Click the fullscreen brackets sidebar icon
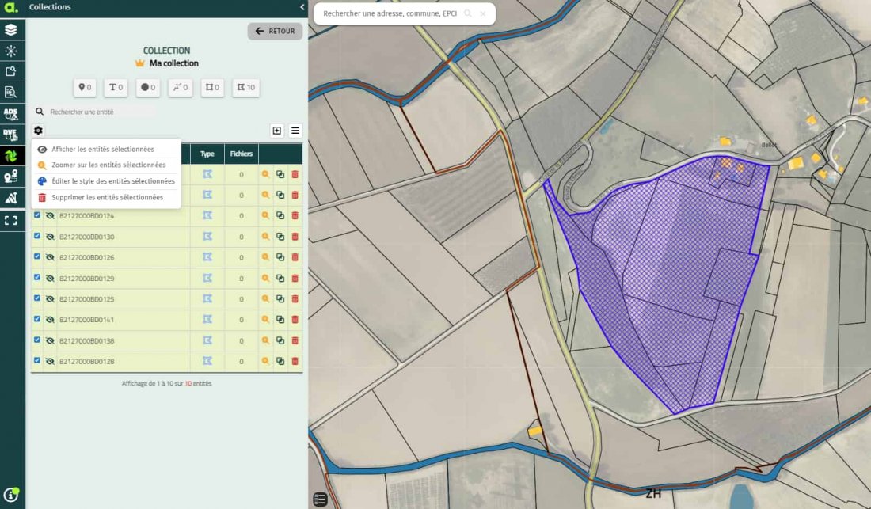 [11, 220]
